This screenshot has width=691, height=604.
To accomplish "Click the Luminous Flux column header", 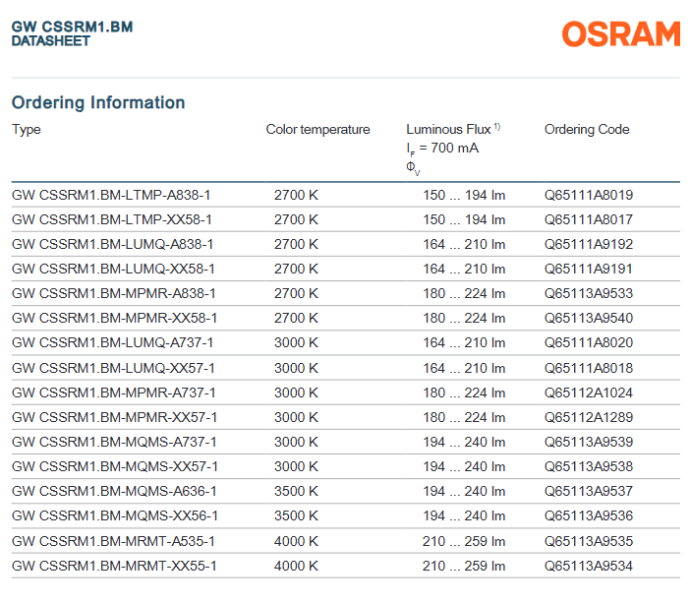I will [x=448, y=129].
